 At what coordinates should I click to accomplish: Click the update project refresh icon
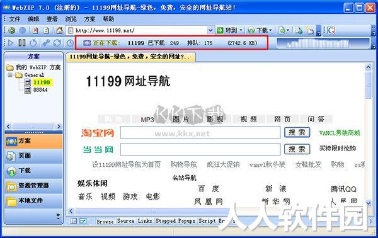pyautogui.click(x=57, y=43)
